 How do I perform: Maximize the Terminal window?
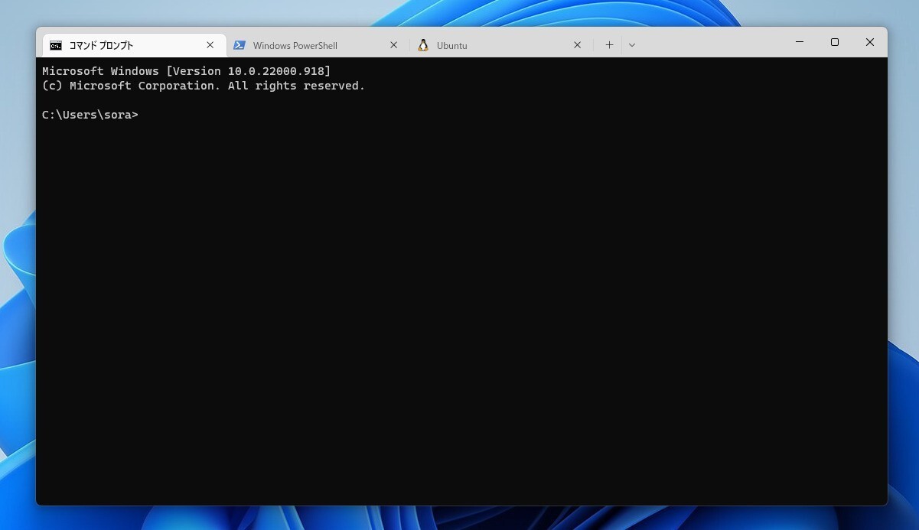[835, 42]
